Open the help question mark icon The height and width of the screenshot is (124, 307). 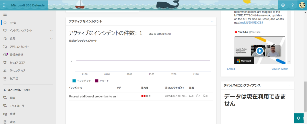point(292,5)
